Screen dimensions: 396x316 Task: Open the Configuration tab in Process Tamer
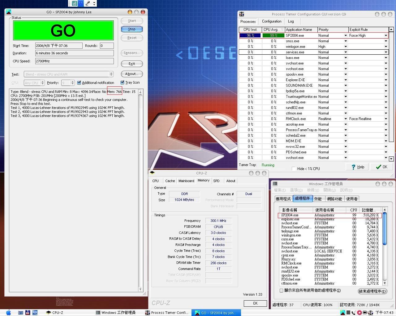(272, 21)
